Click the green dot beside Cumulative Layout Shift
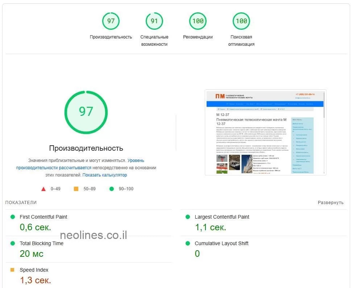 coord(188,243)
